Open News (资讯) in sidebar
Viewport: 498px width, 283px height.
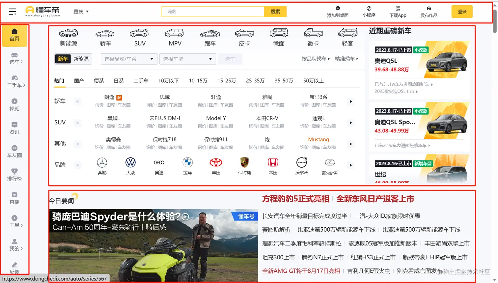coord(14,128)
